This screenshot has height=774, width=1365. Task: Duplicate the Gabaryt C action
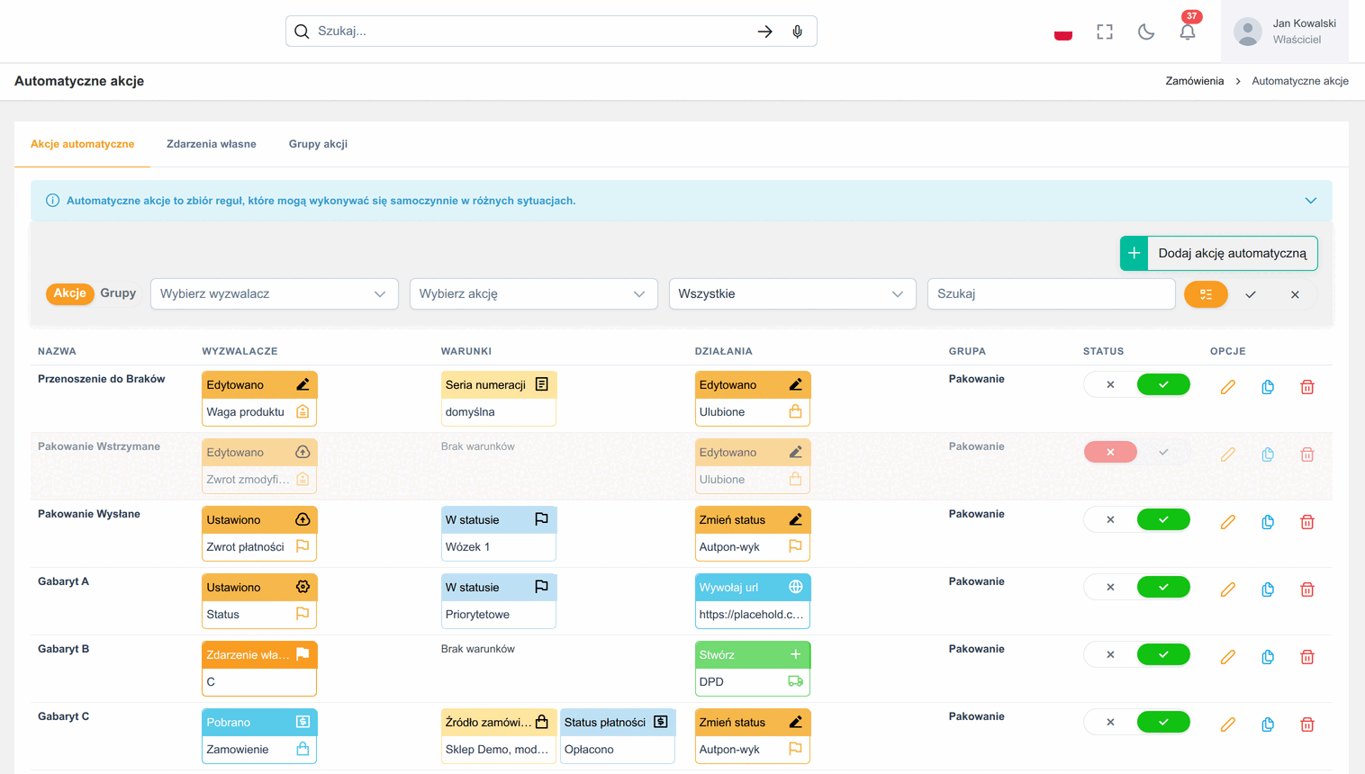click(1268, 724)
